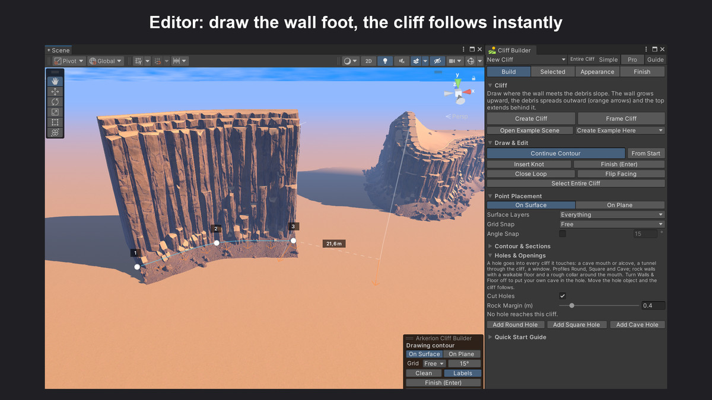Screen dimensions: 712x400
Task: Click the orientation gizmo lock icon
Action: (x=473, y=78)
